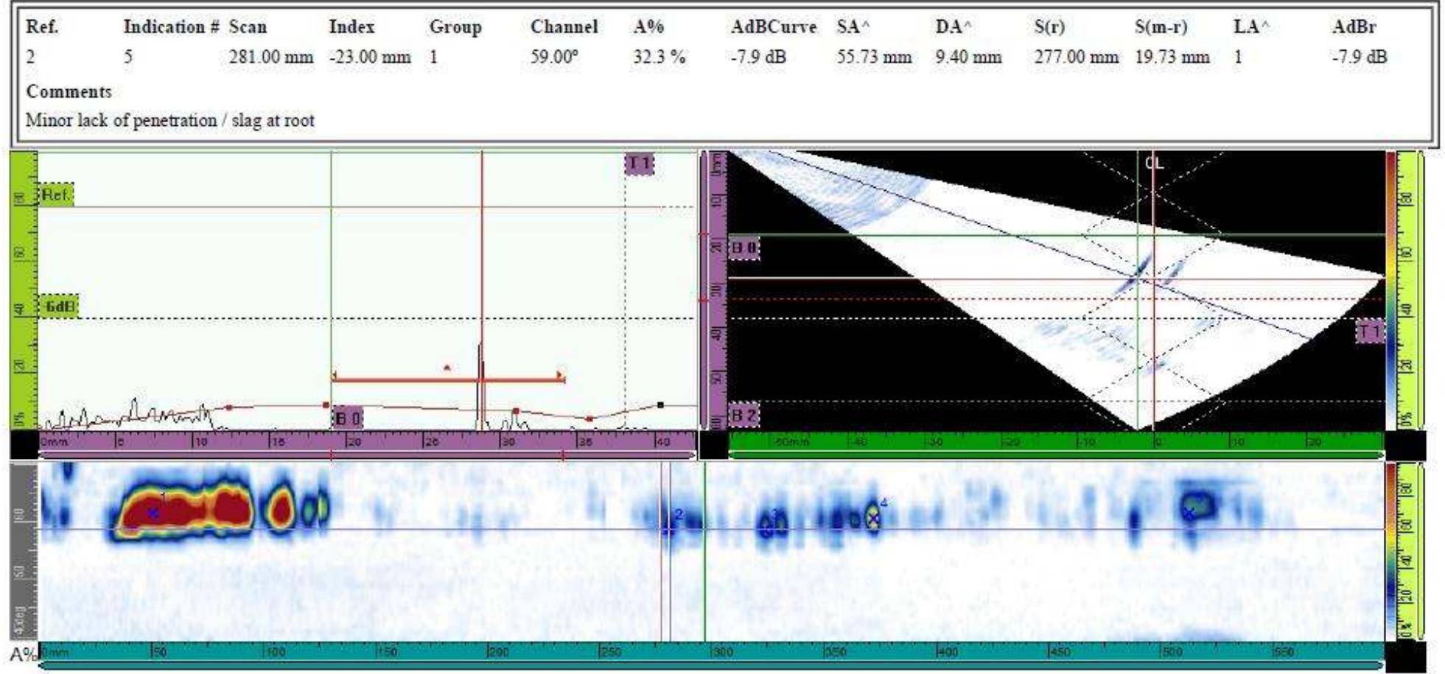Click the Channel value "59.00°"
This screenshot has height=674, width=1445.
[554, 57]
